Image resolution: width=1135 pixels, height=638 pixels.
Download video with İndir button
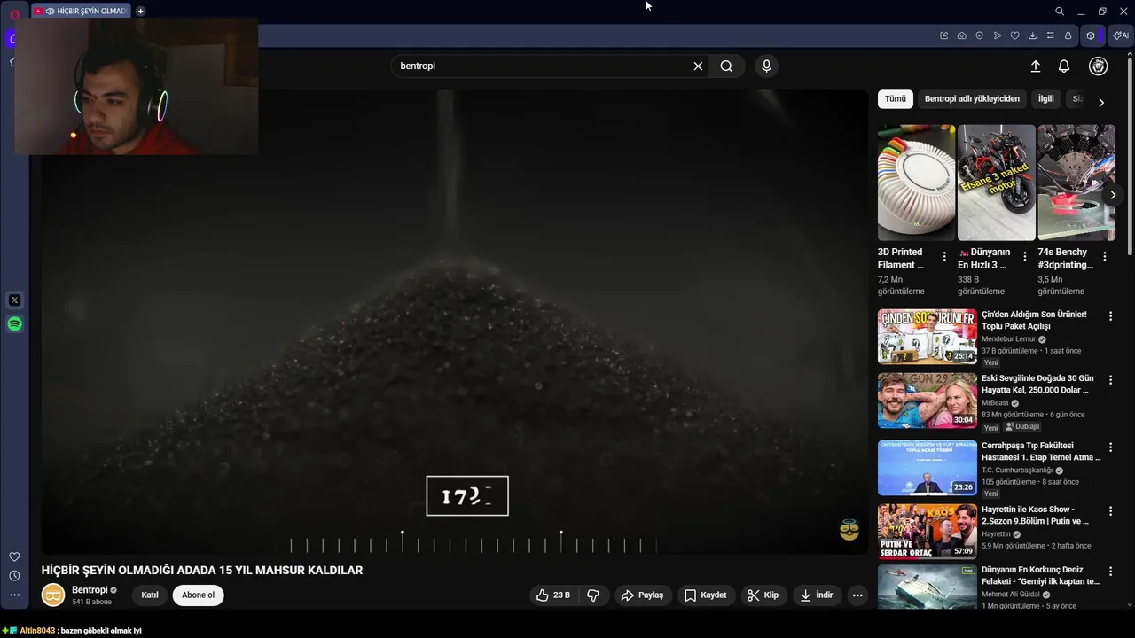[x=817, y=595]
